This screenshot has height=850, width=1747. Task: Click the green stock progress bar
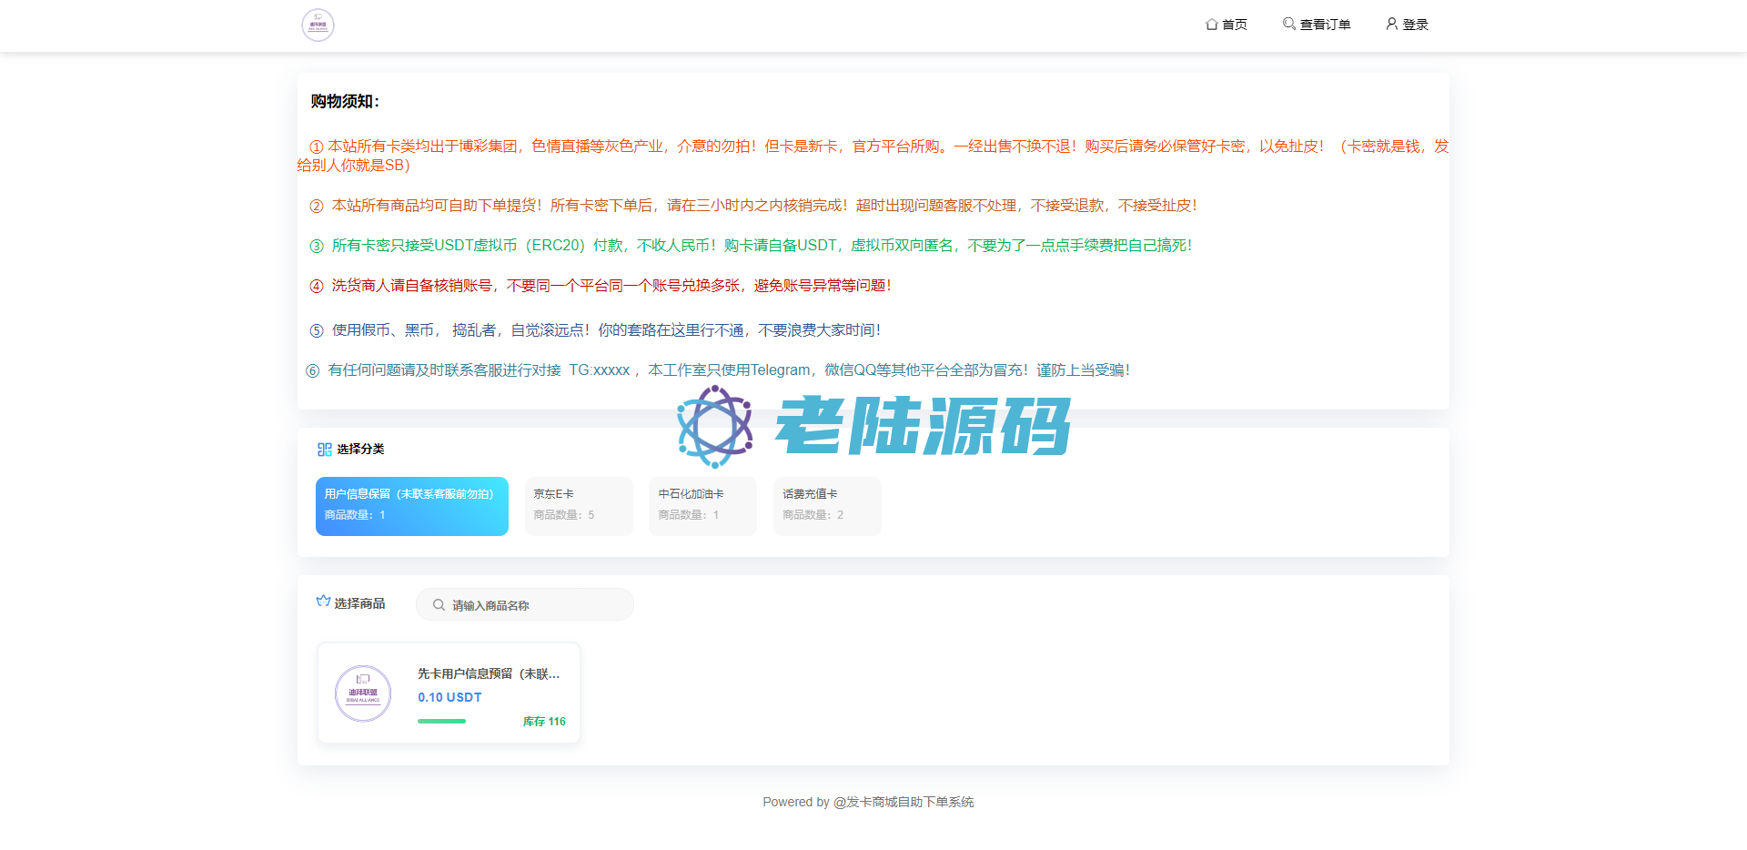pos(441,722)
